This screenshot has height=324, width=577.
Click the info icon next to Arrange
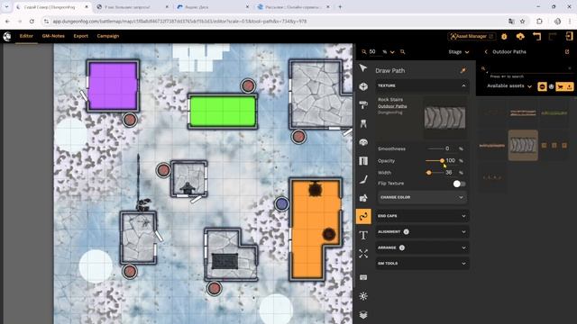tap(402, 247)
